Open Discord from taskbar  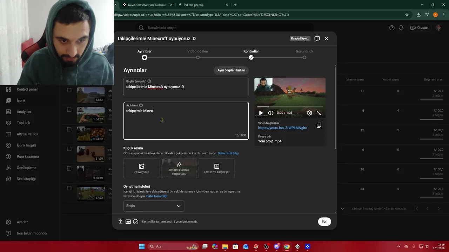pyautogui.click(x=277, y=246)
